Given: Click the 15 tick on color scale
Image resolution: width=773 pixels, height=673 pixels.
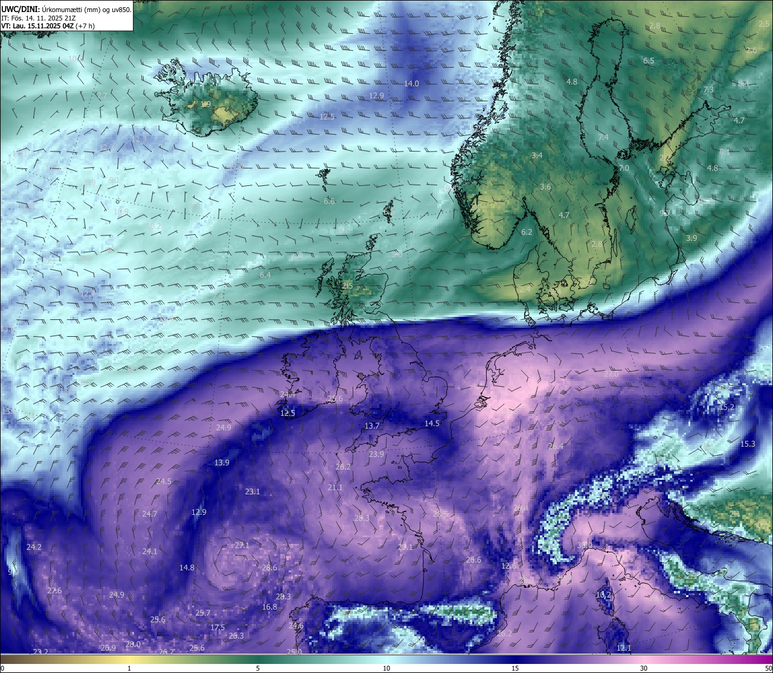Looking at the screenshot, I should point(515,668).
